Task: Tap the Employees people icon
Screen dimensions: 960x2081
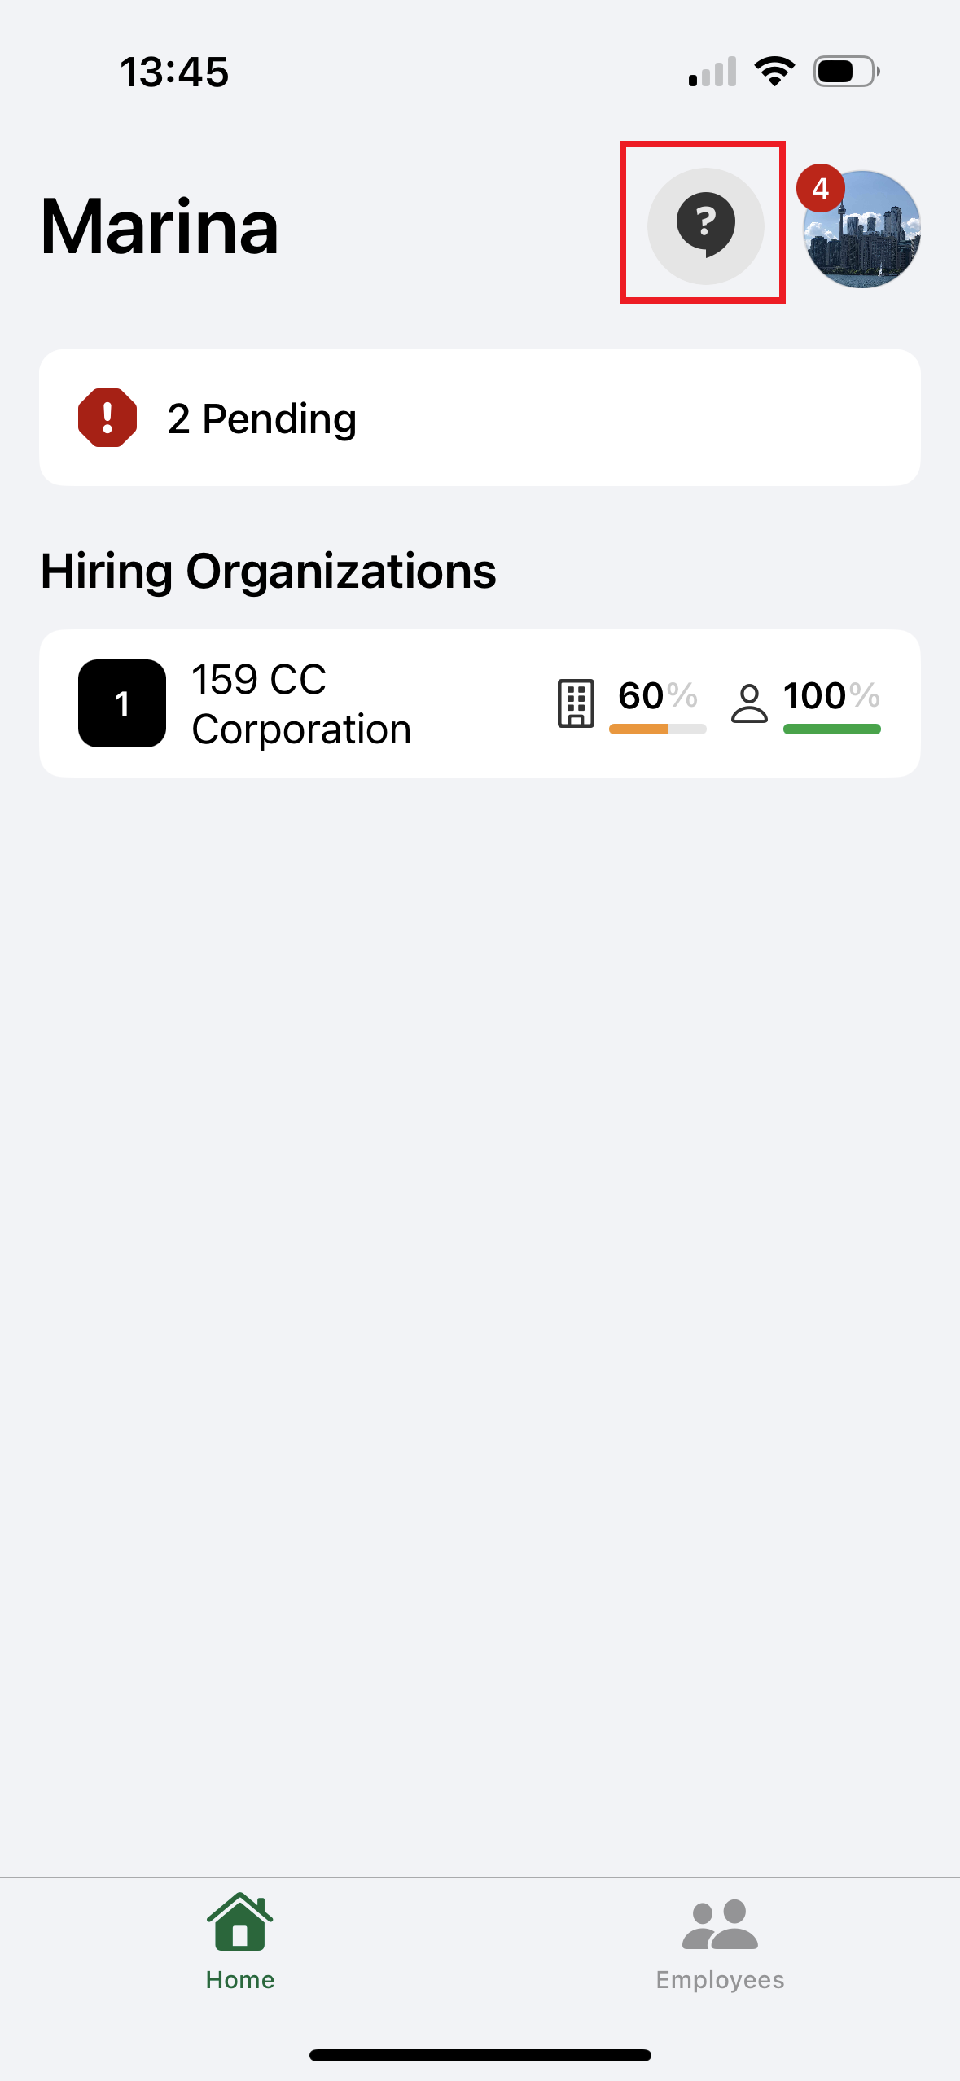Action: [720, 1925]
